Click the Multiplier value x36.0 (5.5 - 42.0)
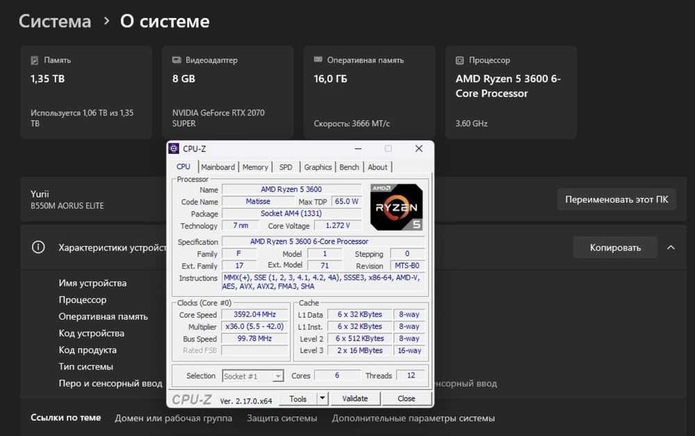The width and height of the screenshot is (695, 436). tap(255, 326)
